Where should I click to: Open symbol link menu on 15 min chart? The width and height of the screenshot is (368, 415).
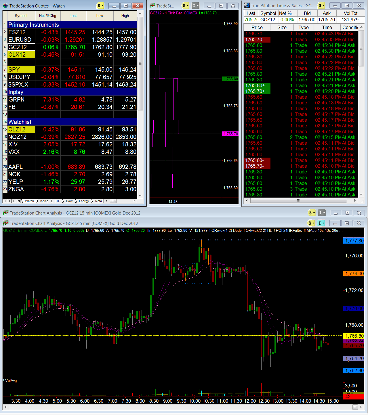(x=312, y=213)
